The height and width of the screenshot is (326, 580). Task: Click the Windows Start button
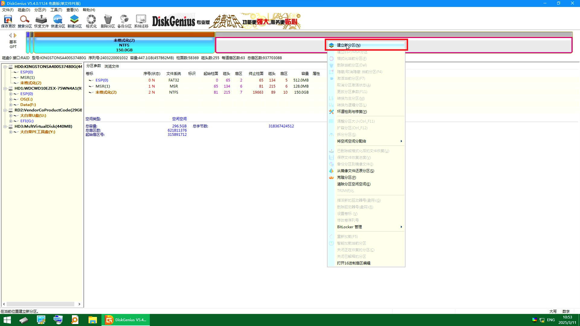[7, 320]
